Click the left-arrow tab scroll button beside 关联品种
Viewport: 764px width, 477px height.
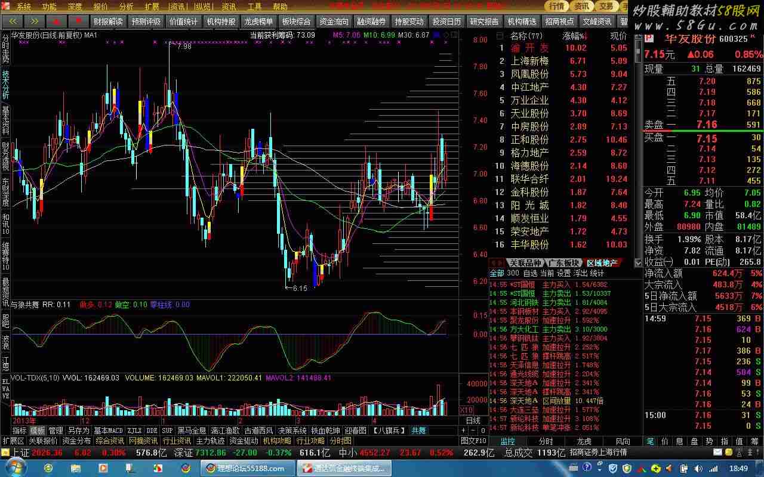tap(494, 263)
